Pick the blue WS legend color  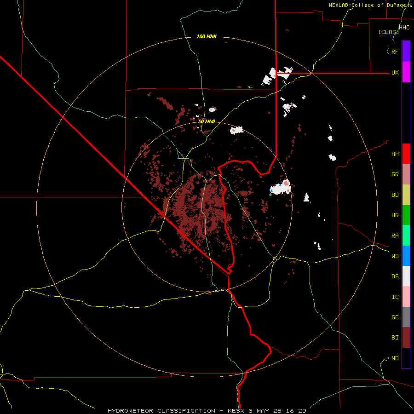pyautogui.click(x=406, y=256)
